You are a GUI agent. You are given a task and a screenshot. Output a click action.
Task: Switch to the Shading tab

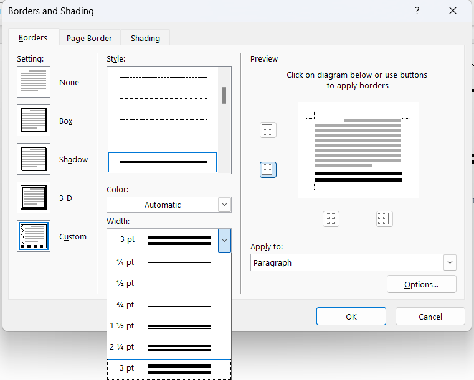(145, 39)
